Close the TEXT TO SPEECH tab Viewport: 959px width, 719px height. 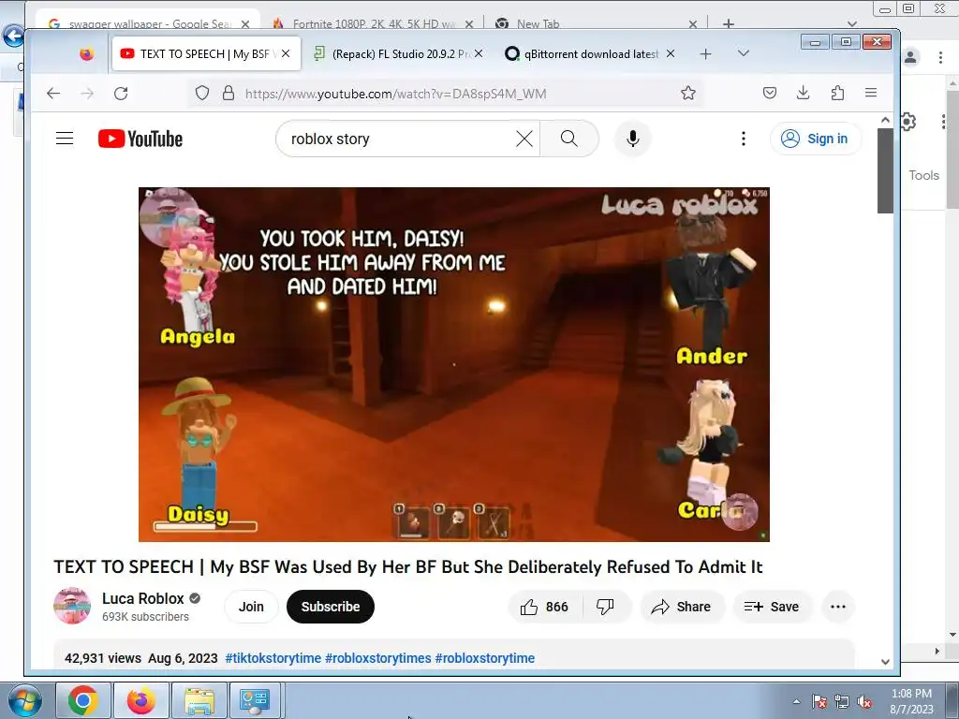[x=286, y=53]
